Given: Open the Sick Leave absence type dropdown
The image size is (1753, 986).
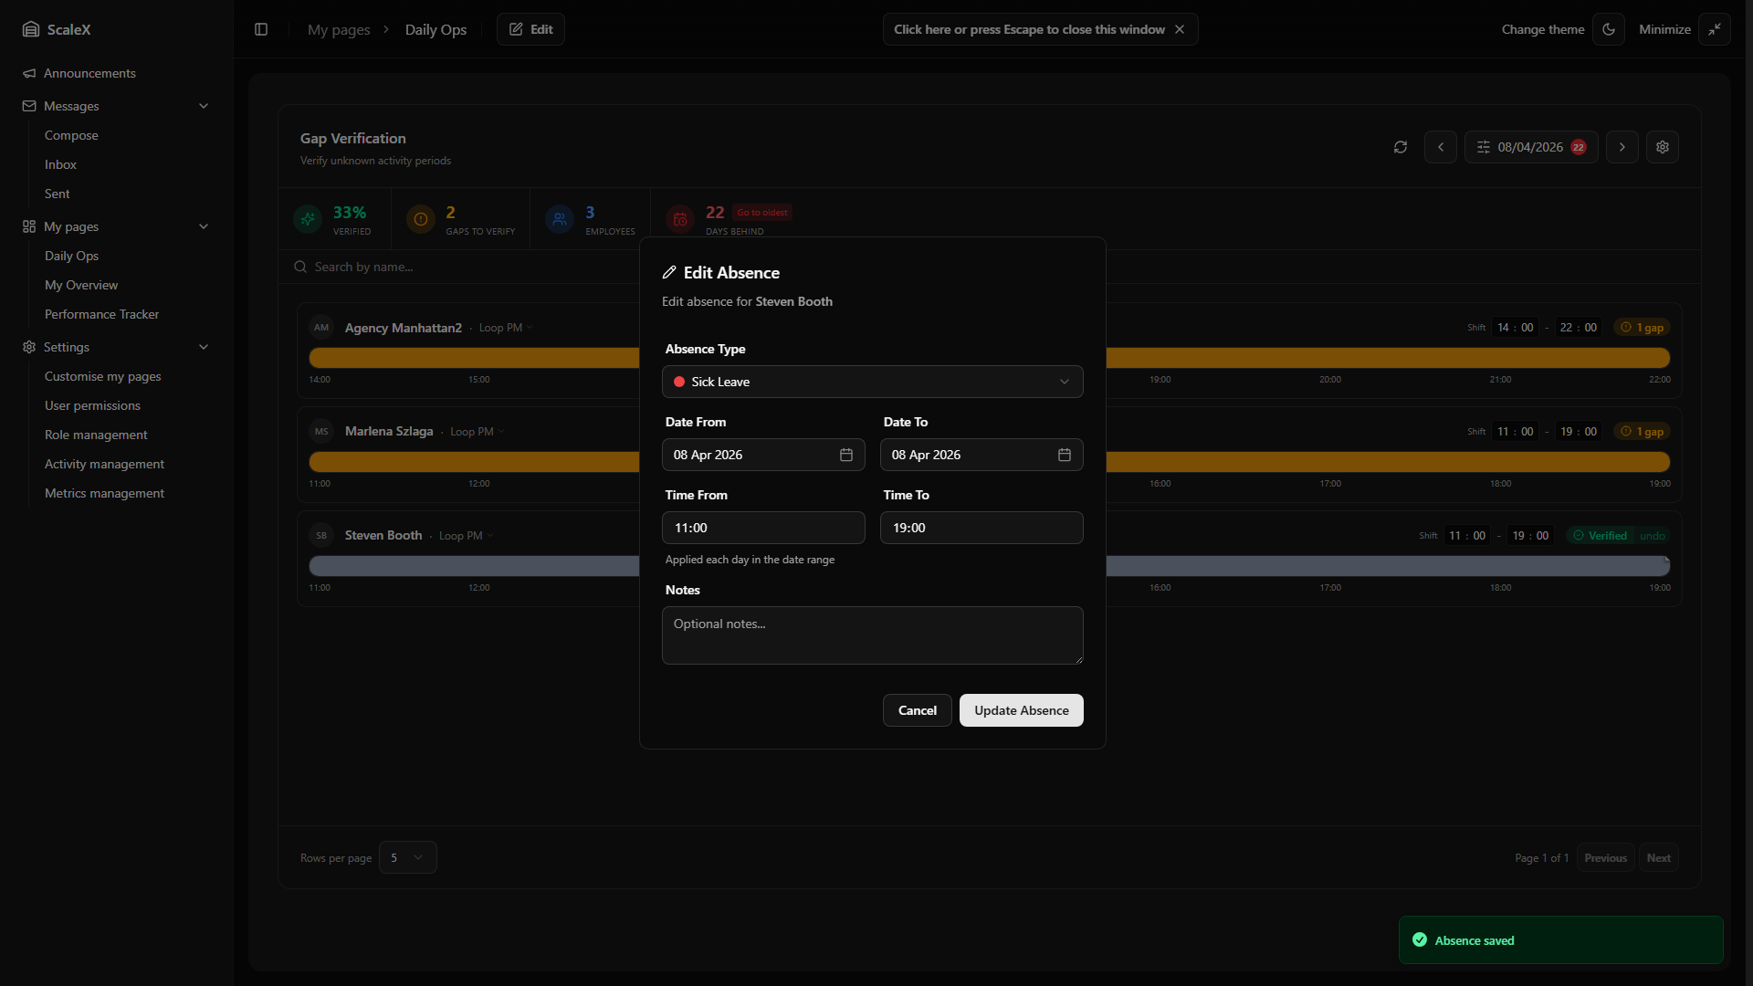Looking at the screenshot, I should tap(872, 382).
